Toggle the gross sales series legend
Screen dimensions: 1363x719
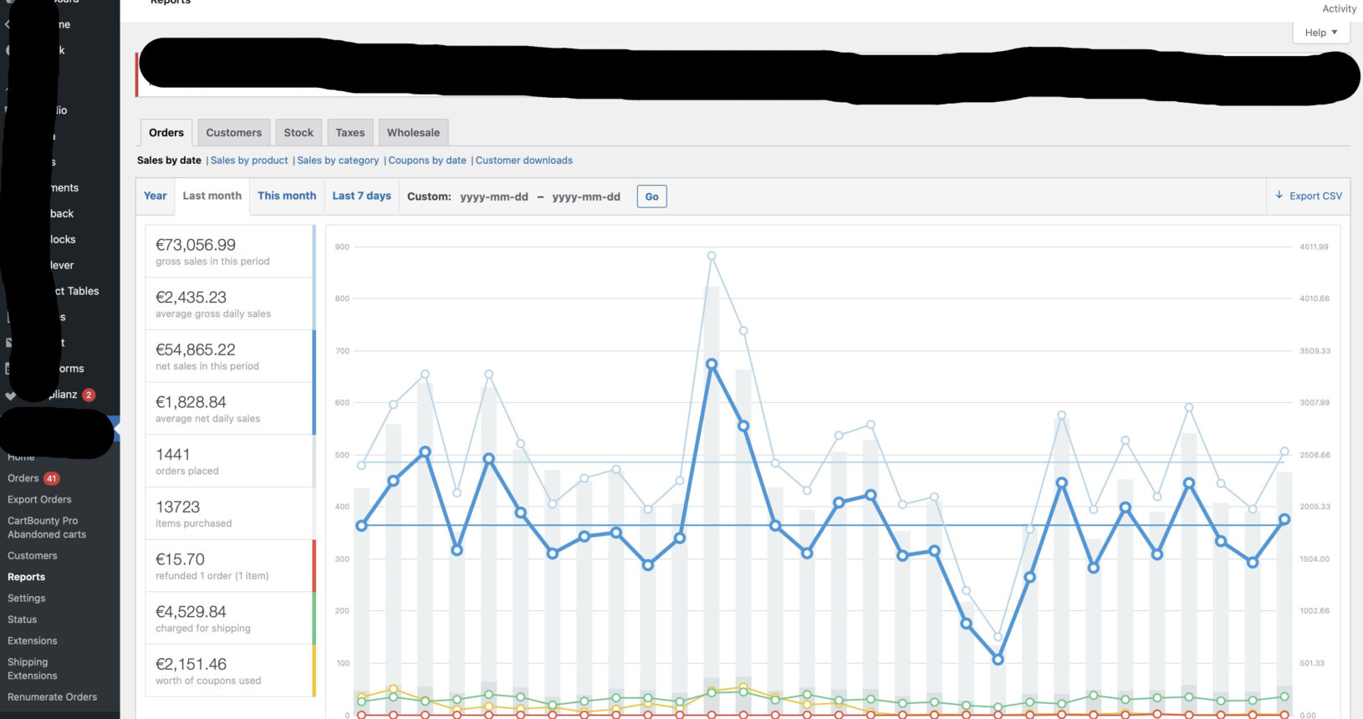click(230, 251)
